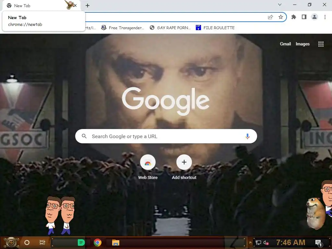This screenshot has height=249, width=332.
Task: Open the Chrome three-dot menu
Action: (x=325, y=17)
